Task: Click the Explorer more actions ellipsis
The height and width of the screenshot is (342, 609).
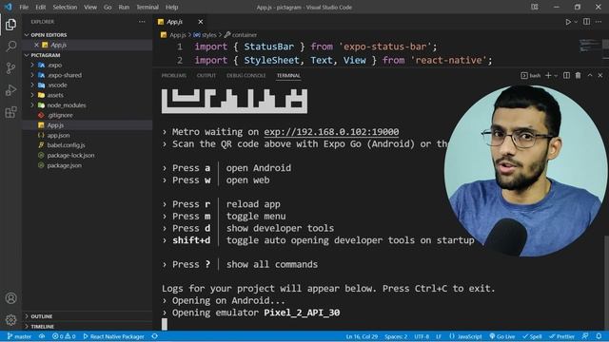Action: tap(142, 22)
